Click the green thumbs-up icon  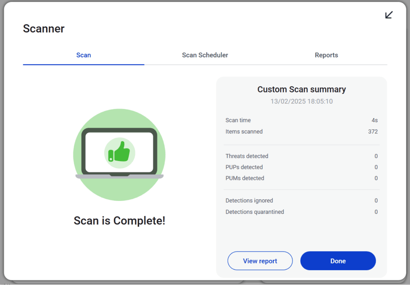(119, 153)
